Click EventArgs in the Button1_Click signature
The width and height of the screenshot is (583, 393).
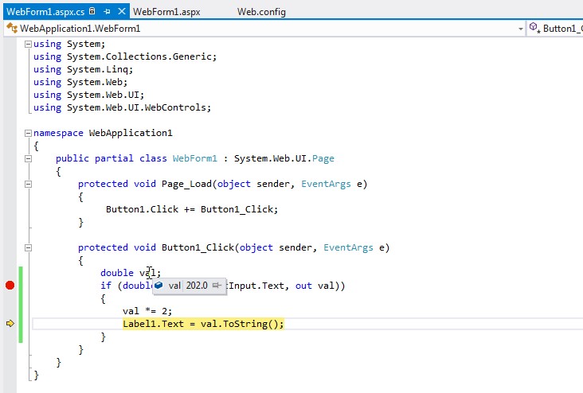[348, 247]
